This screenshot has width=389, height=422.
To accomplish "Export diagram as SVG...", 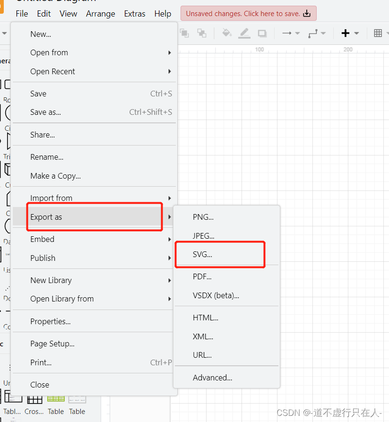I will click(226, 254).
